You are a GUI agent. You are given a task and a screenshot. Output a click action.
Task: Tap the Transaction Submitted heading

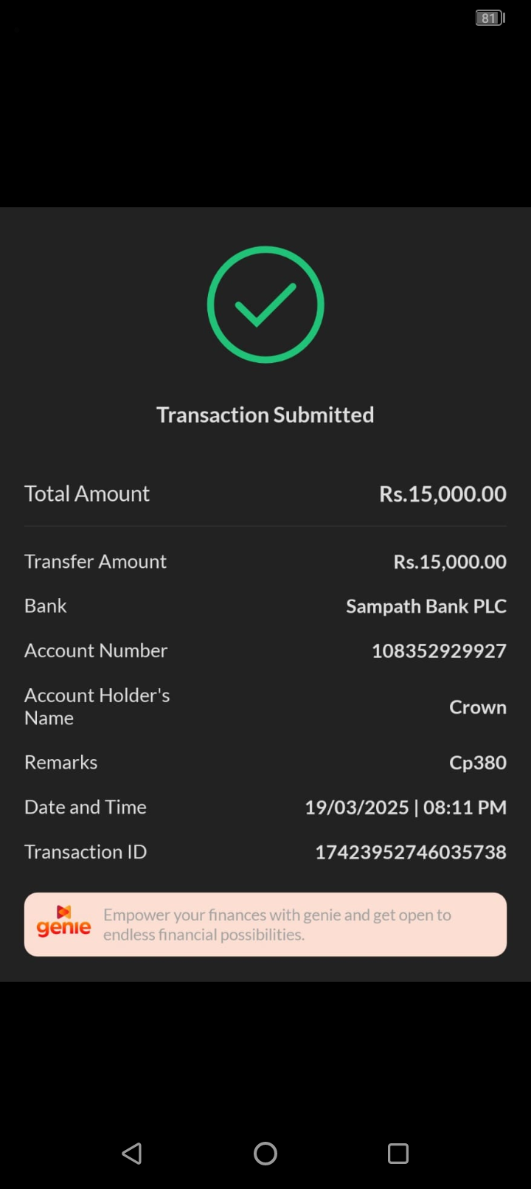point(265,415)
